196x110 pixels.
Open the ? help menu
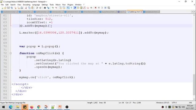[x=84, y=5]
